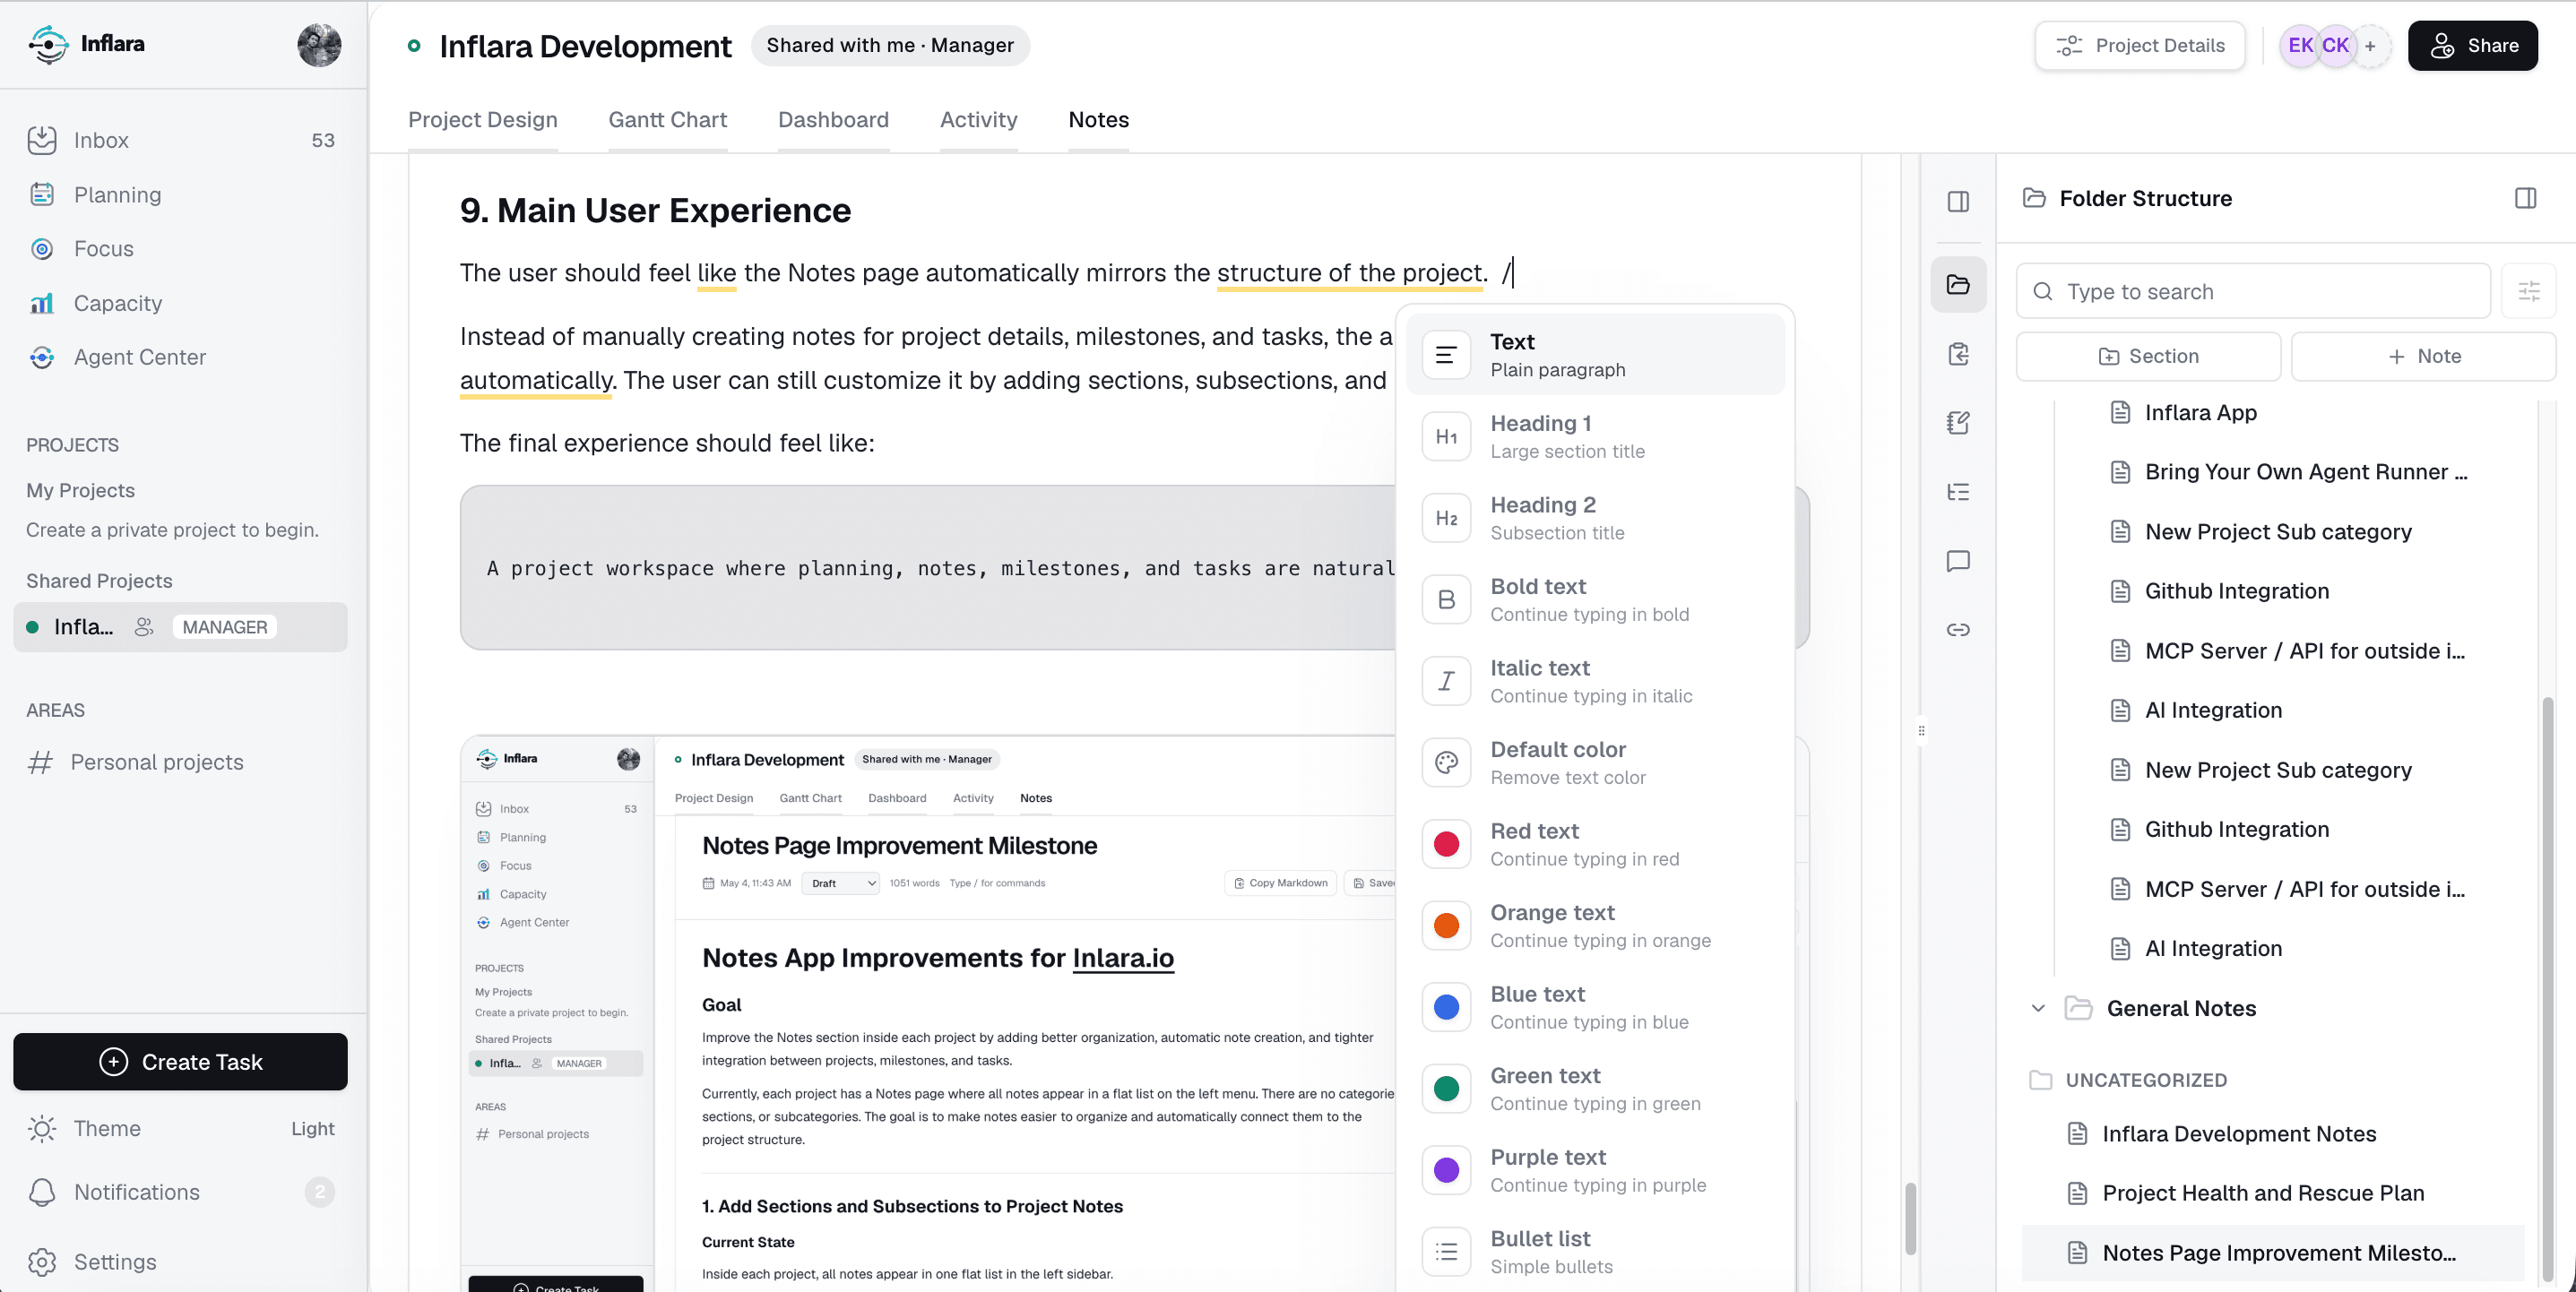Click the search notes field
This screenshot has width=2576, height=1292.
[x=2253, y=291]
